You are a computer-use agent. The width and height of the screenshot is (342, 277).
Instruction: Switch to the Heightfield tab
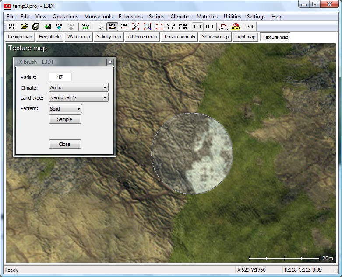pyautogui.click(x=50, y=37)
